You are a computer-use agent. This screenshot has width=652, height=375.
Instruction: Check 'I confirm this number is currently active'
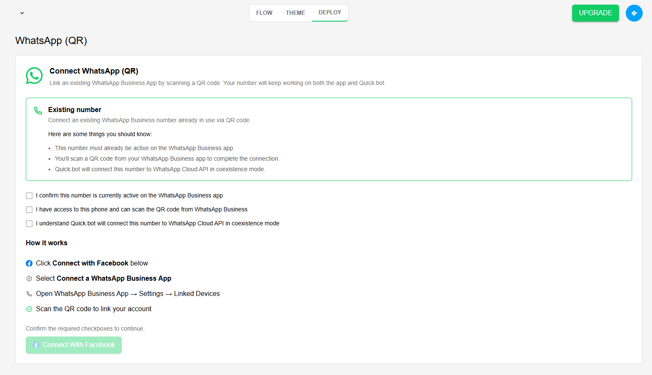click(x=29, y=196)
